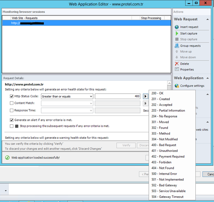Click the Insert request globe icon
The image size is (214, 202).
[177, 27]
